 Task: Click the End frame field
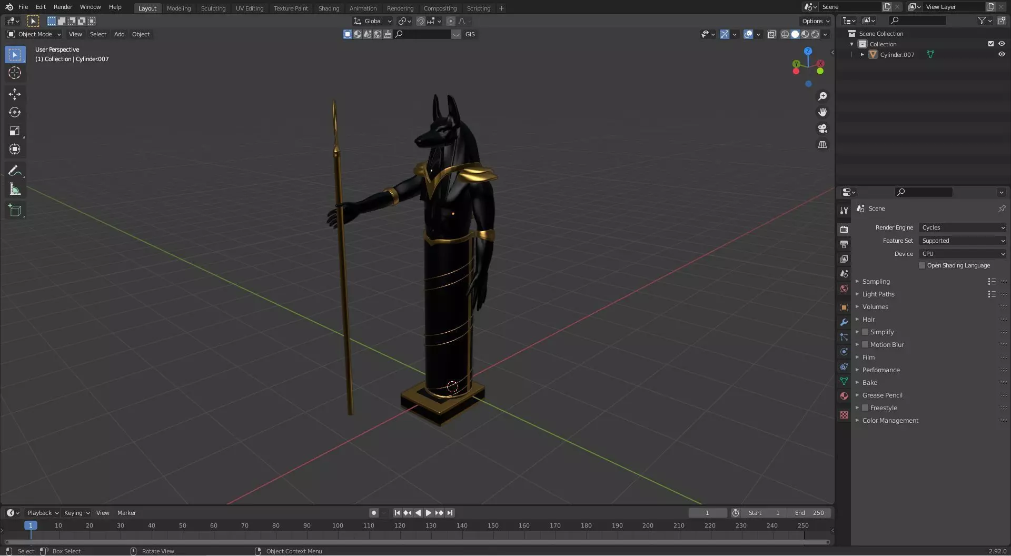[809, 513]
